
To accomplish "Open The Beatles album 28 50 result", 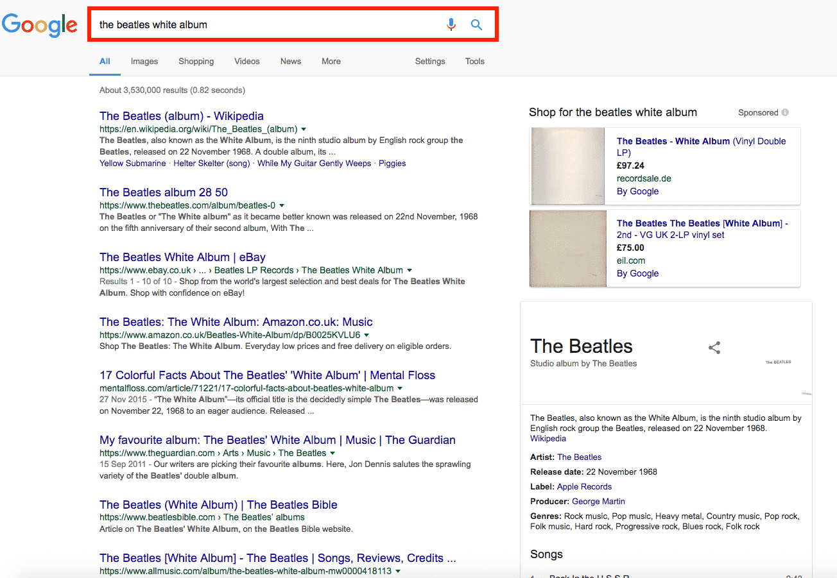I will pyautogui.click(x=164, y=192).
